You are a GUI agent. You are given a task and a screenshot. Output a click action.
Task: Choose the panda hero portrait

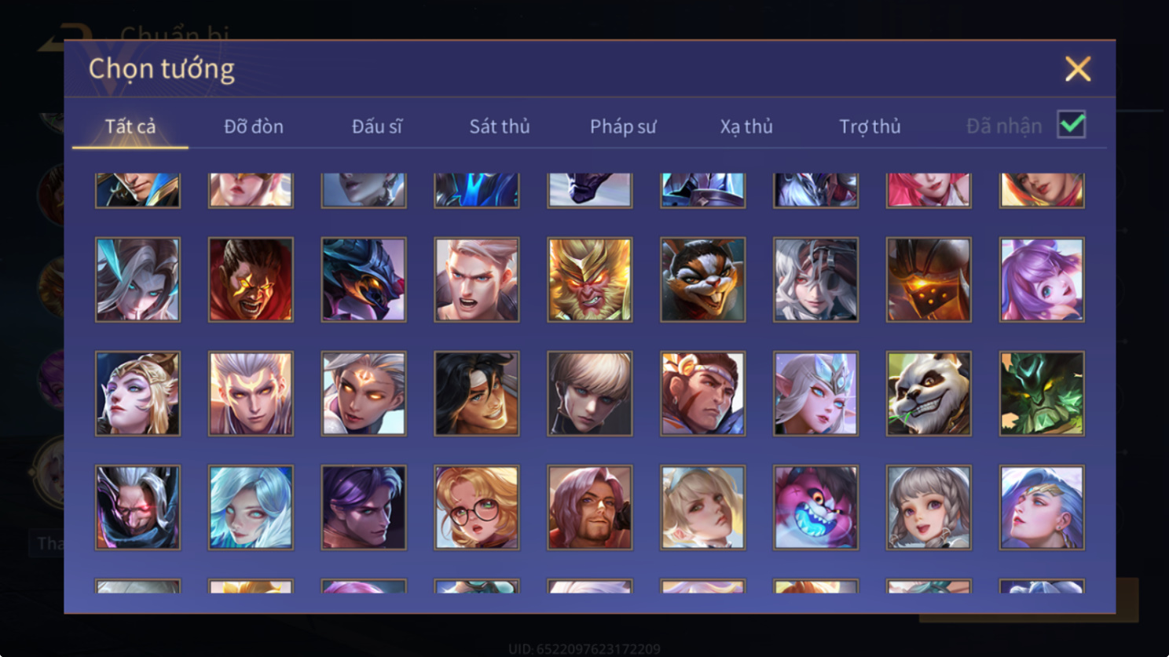coord(929,393)
